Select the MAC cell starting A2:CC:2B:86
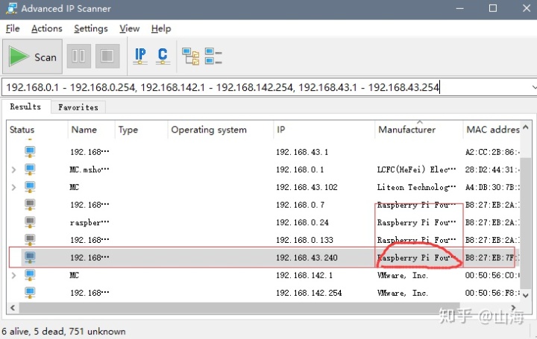The height and width of the screenshot is (339, 537). pos(492,152)
